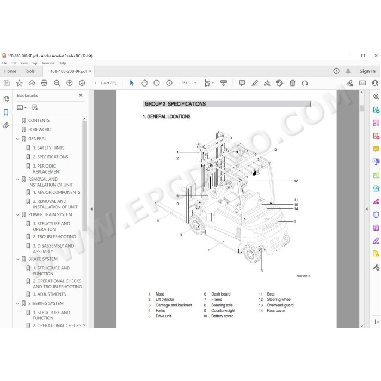
Task: Close the Bookmarks panel
Action: tap(81, 95)
